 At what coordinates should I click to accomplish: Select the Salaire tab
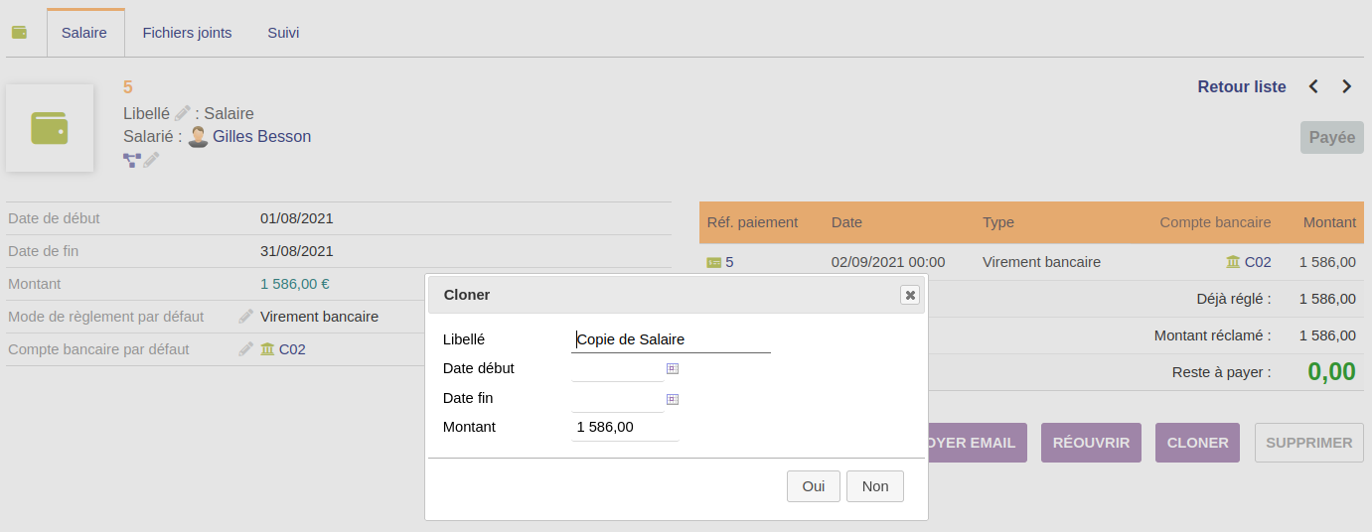pyautogui.click(x=84, y=33)
